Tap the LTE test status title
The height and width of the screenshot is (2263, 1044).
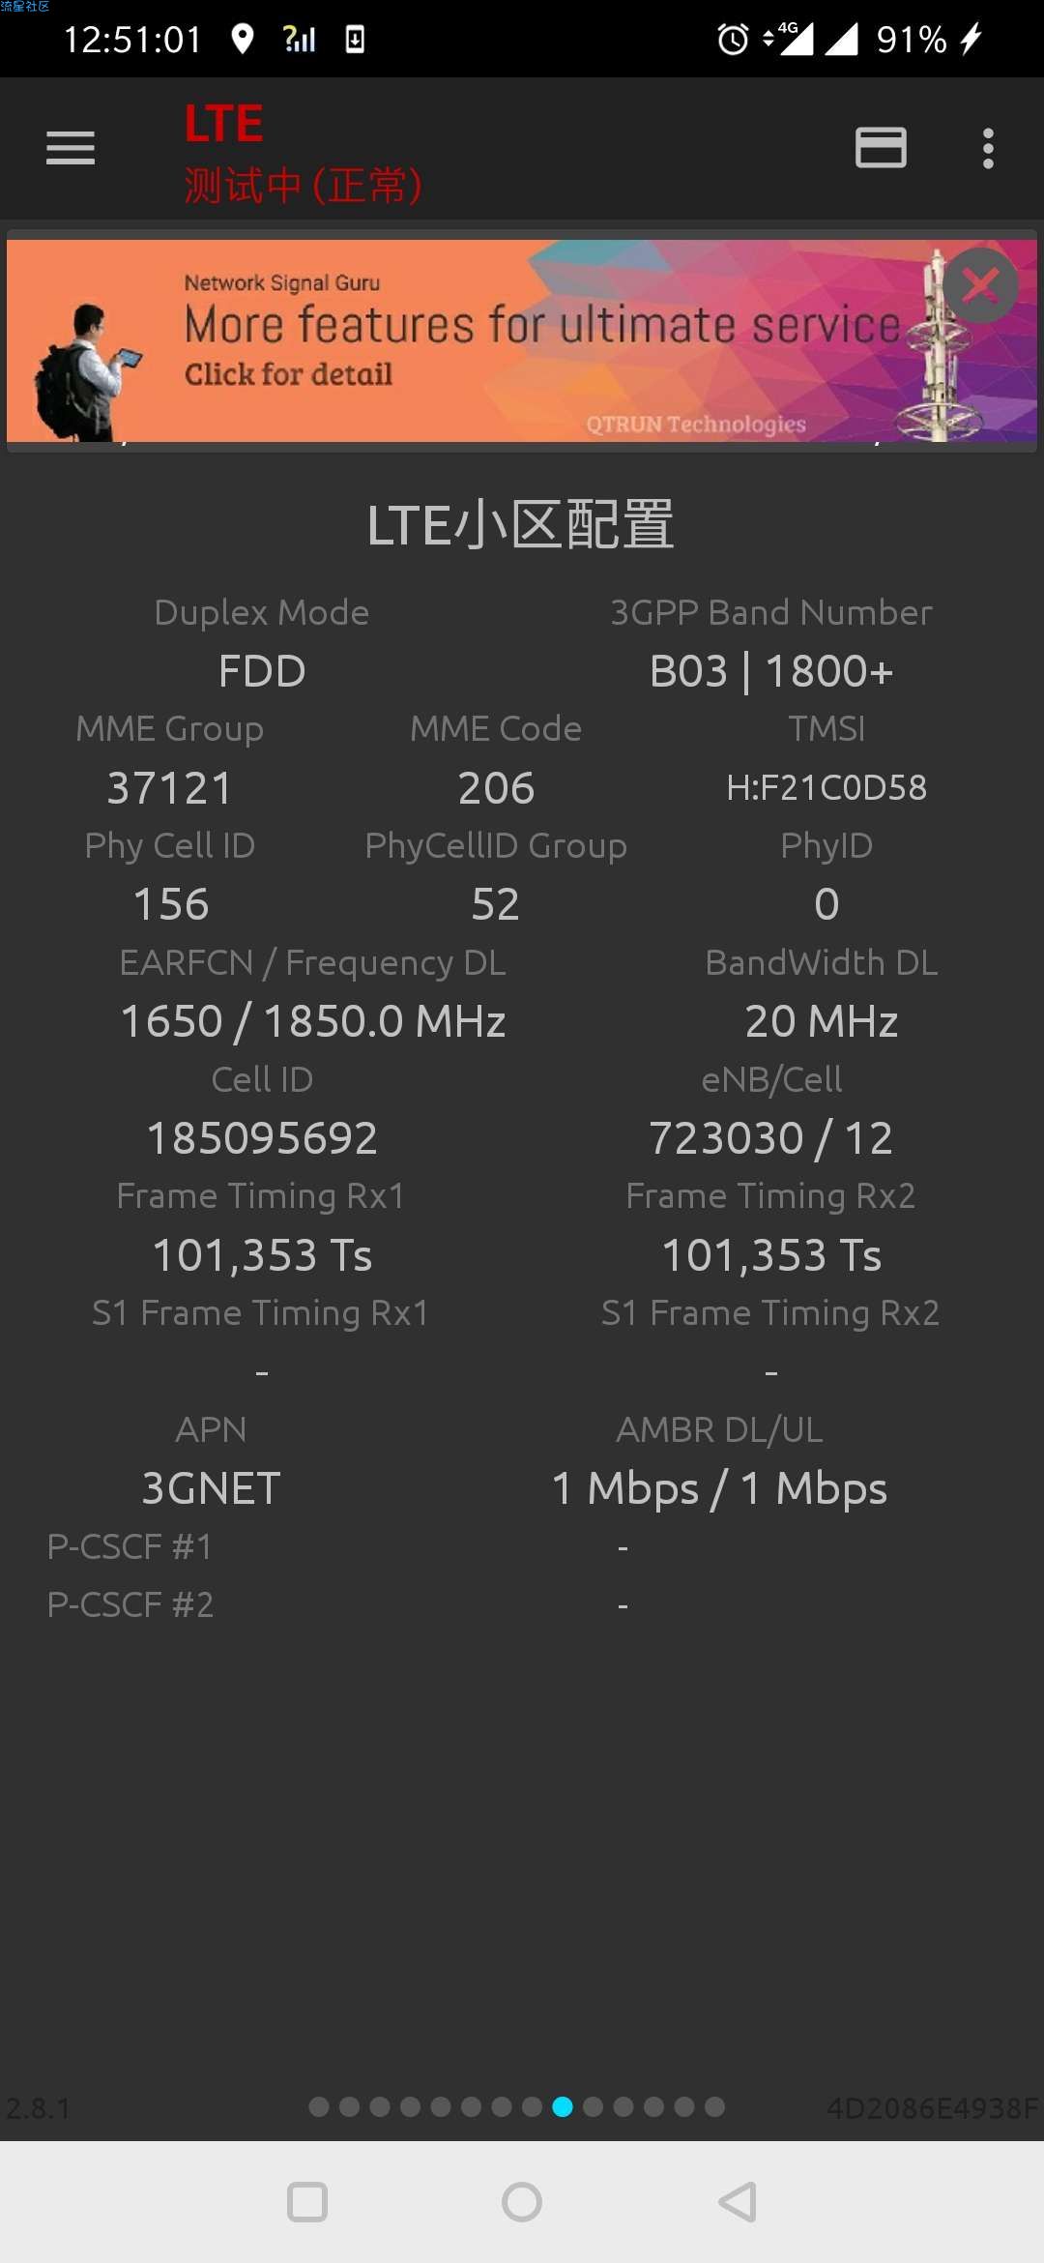pos(304,153)
